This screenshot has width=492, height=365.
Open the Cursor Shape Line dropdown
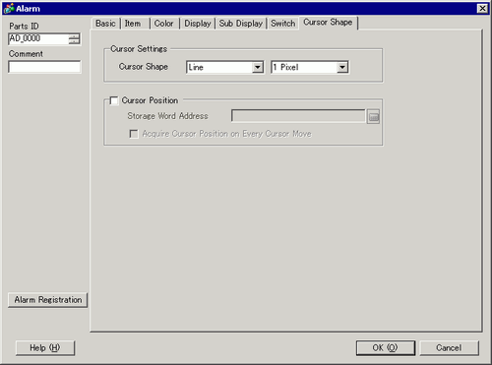(258, 67)
